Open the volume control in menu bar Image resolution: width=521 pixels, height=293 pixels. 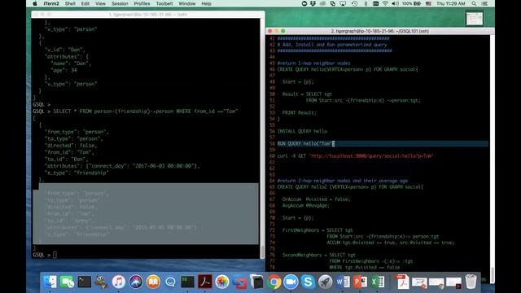(x=395, y=3)
